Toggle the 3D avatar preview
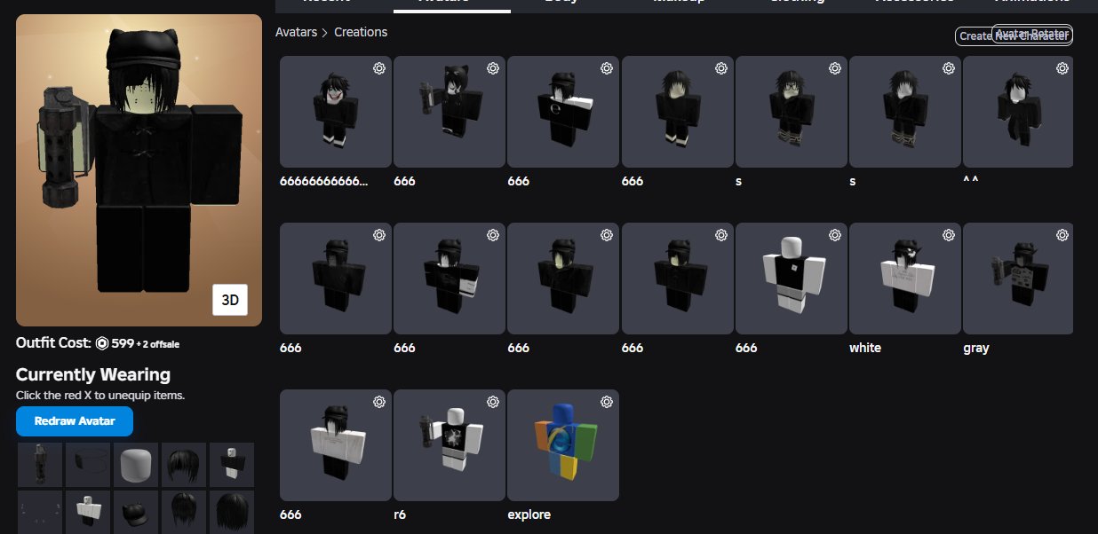 coord(230,300)
